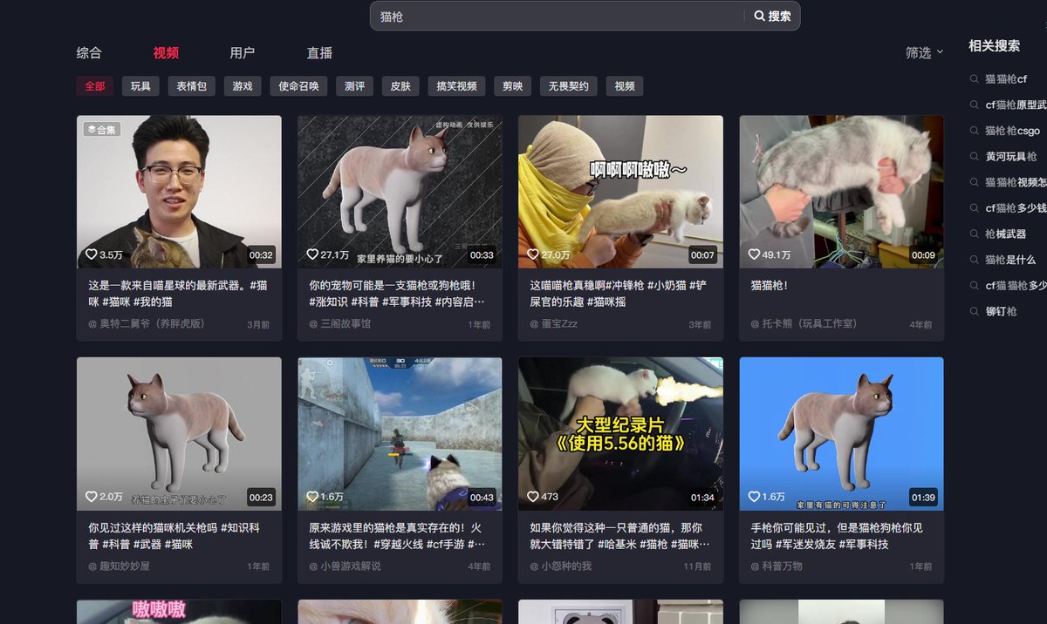1047x624 pixels.
Task: Select the 全部 filter chip
Action: click(95, 86)
